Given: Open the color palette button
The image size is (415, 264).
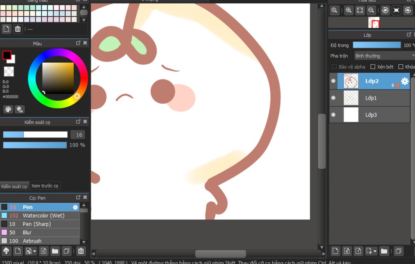Looking at the screenshot, I should 8,109.
